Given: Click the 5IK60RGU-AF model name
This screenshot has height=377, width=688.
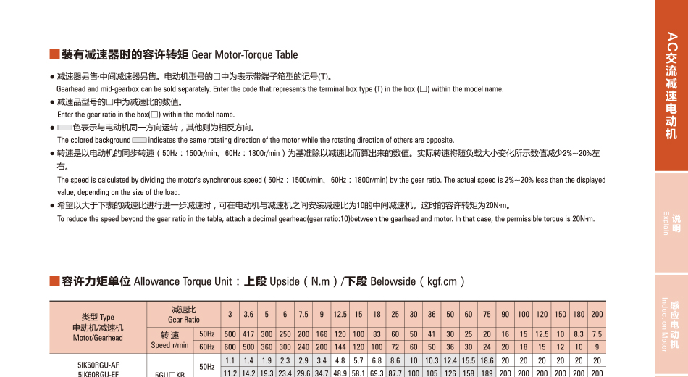Looking at the screenshot, I should point(98,364).
